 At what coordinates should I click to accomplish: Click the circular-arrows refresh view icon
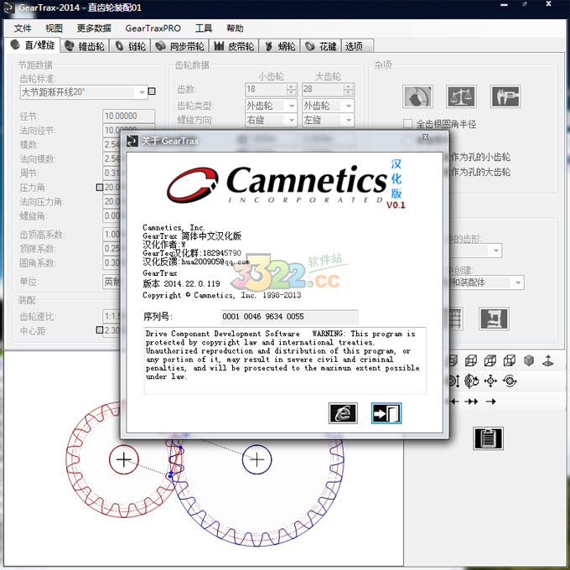pos(510,381)
